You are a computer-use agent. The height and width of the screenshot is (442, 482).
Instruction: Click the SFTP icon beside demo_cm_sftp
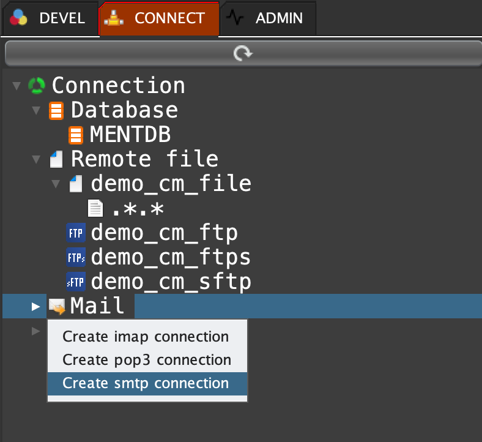[76, 282]
